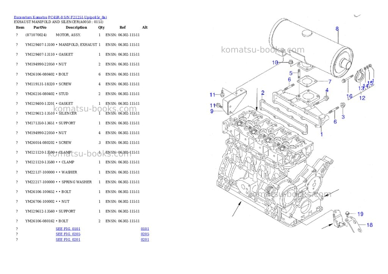Open the PC45R-8 S/N F21251-Up link
The height and width of the screenshot is (274, 388).
click(77, 17)
